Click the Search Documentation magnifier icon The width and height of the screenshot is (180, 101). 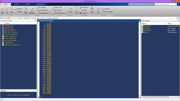176,4
